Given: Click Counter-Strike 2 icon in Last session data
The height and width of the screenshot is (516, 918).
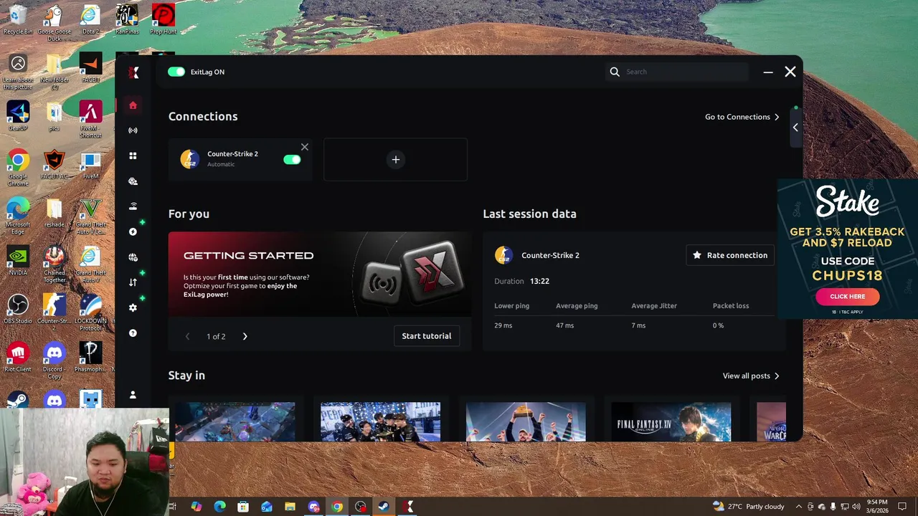Looking at the screenshot, I should pyautogui.click(x=503, y=255).
